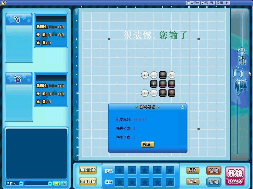Click the 道具 label
This screenshot has width=253, height=189.
(108, 171)
